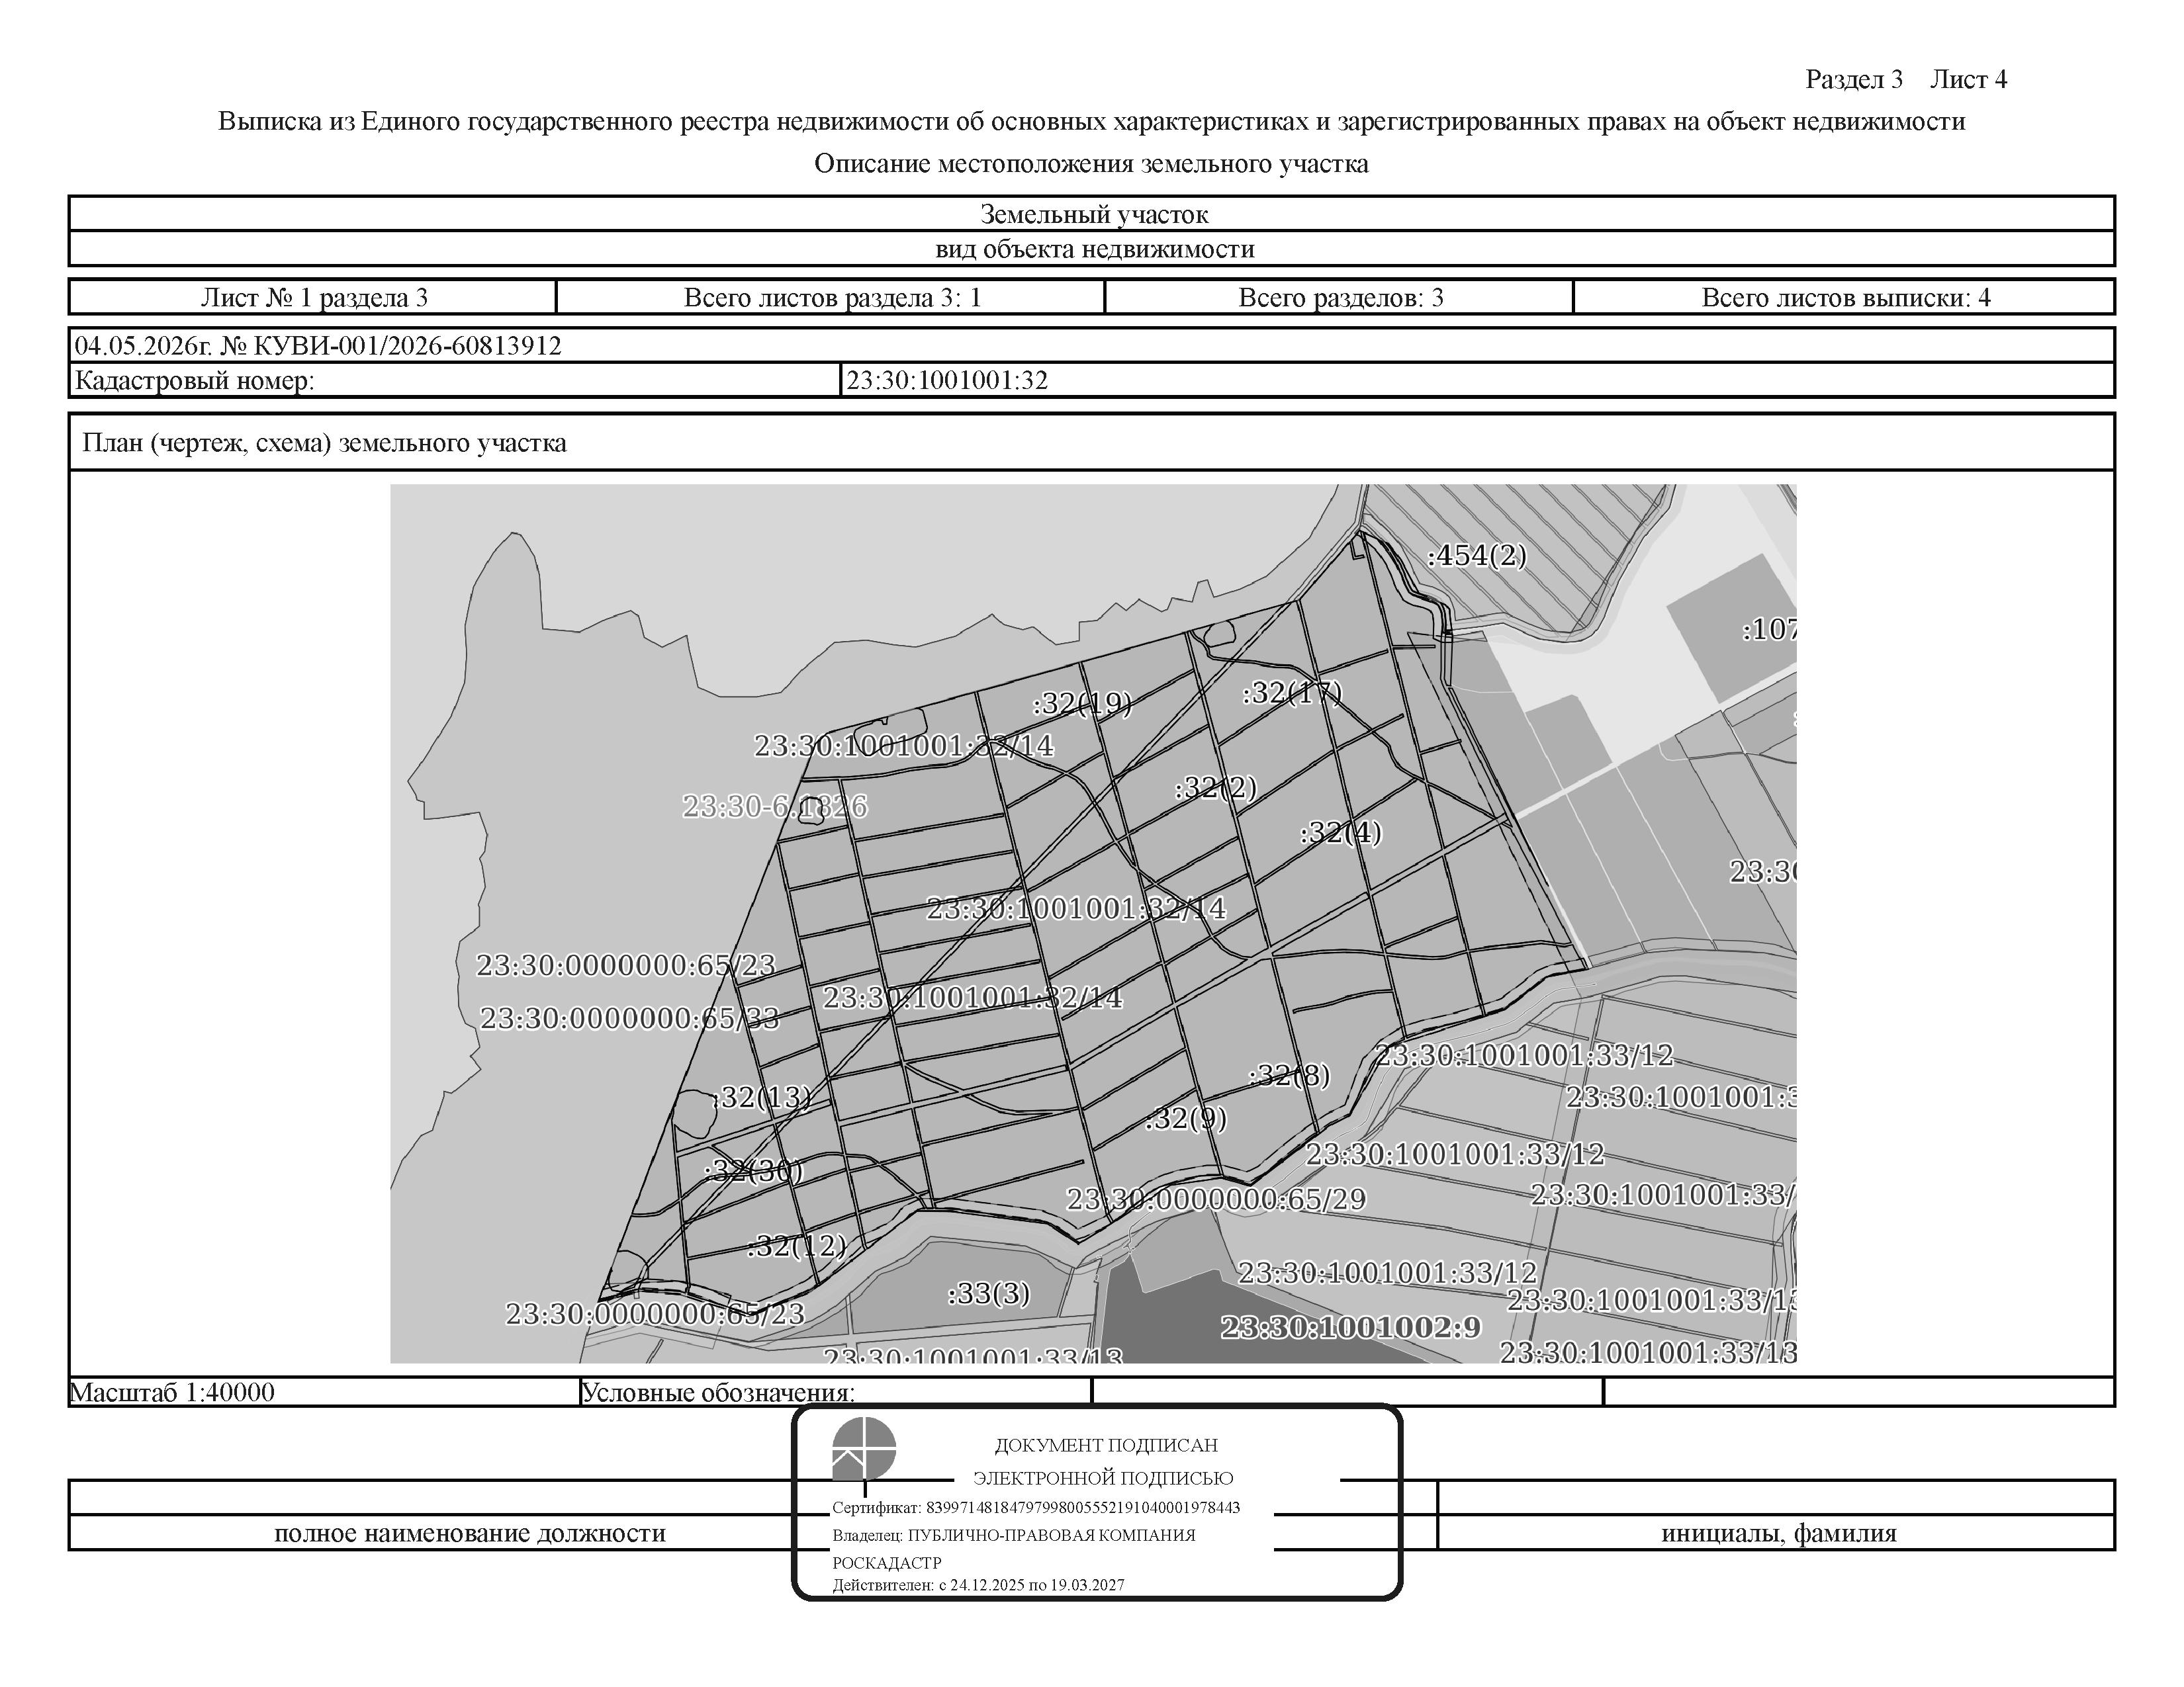Click the 'Масштаб 1:40000' scale text
Image resolution: width=2184 pixels, height=1687 pixels.
coord(172,1392)
